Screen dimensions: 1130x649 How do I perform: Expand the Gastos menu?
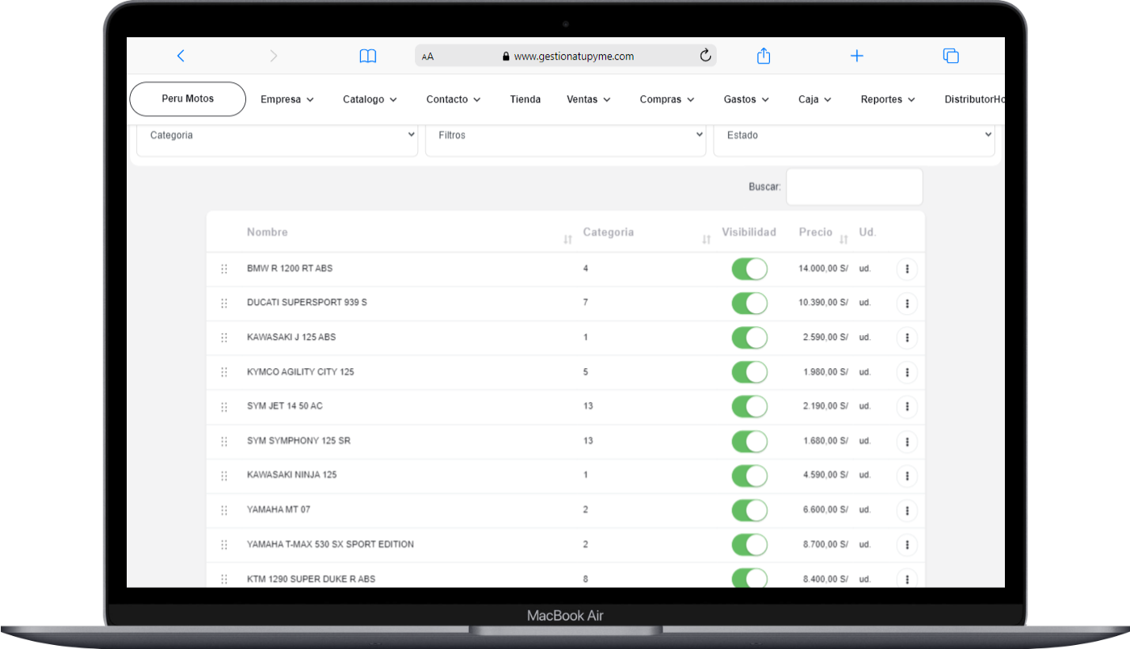coord(747,99)
